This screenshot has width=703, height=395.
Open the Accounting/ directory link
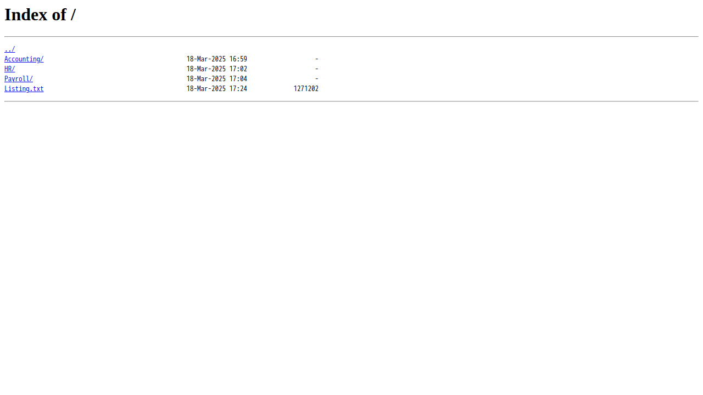(x=24, y=59)
